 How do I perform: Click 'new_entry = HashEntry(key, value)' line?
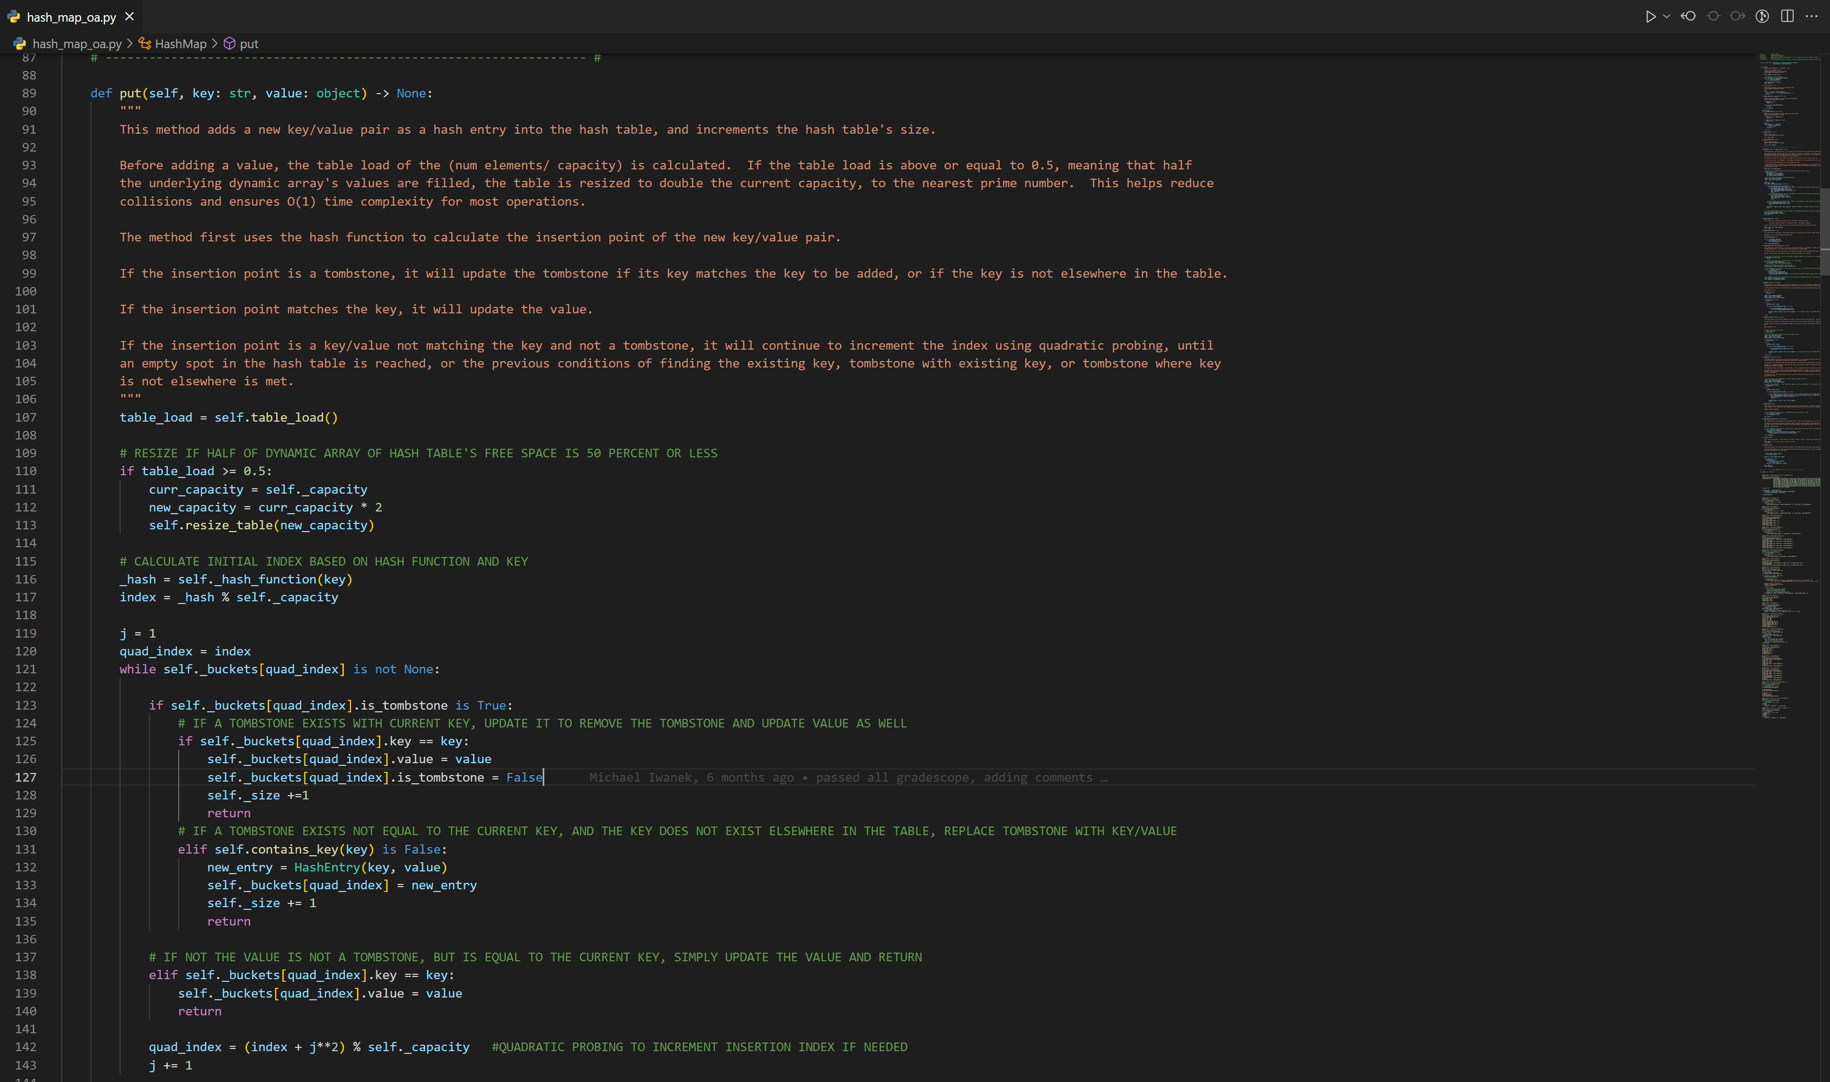coord(327,867)
